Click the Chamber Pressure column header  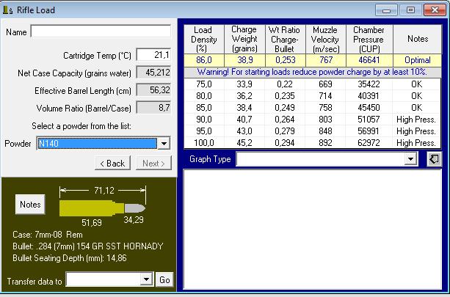click(x=369, y=39)
